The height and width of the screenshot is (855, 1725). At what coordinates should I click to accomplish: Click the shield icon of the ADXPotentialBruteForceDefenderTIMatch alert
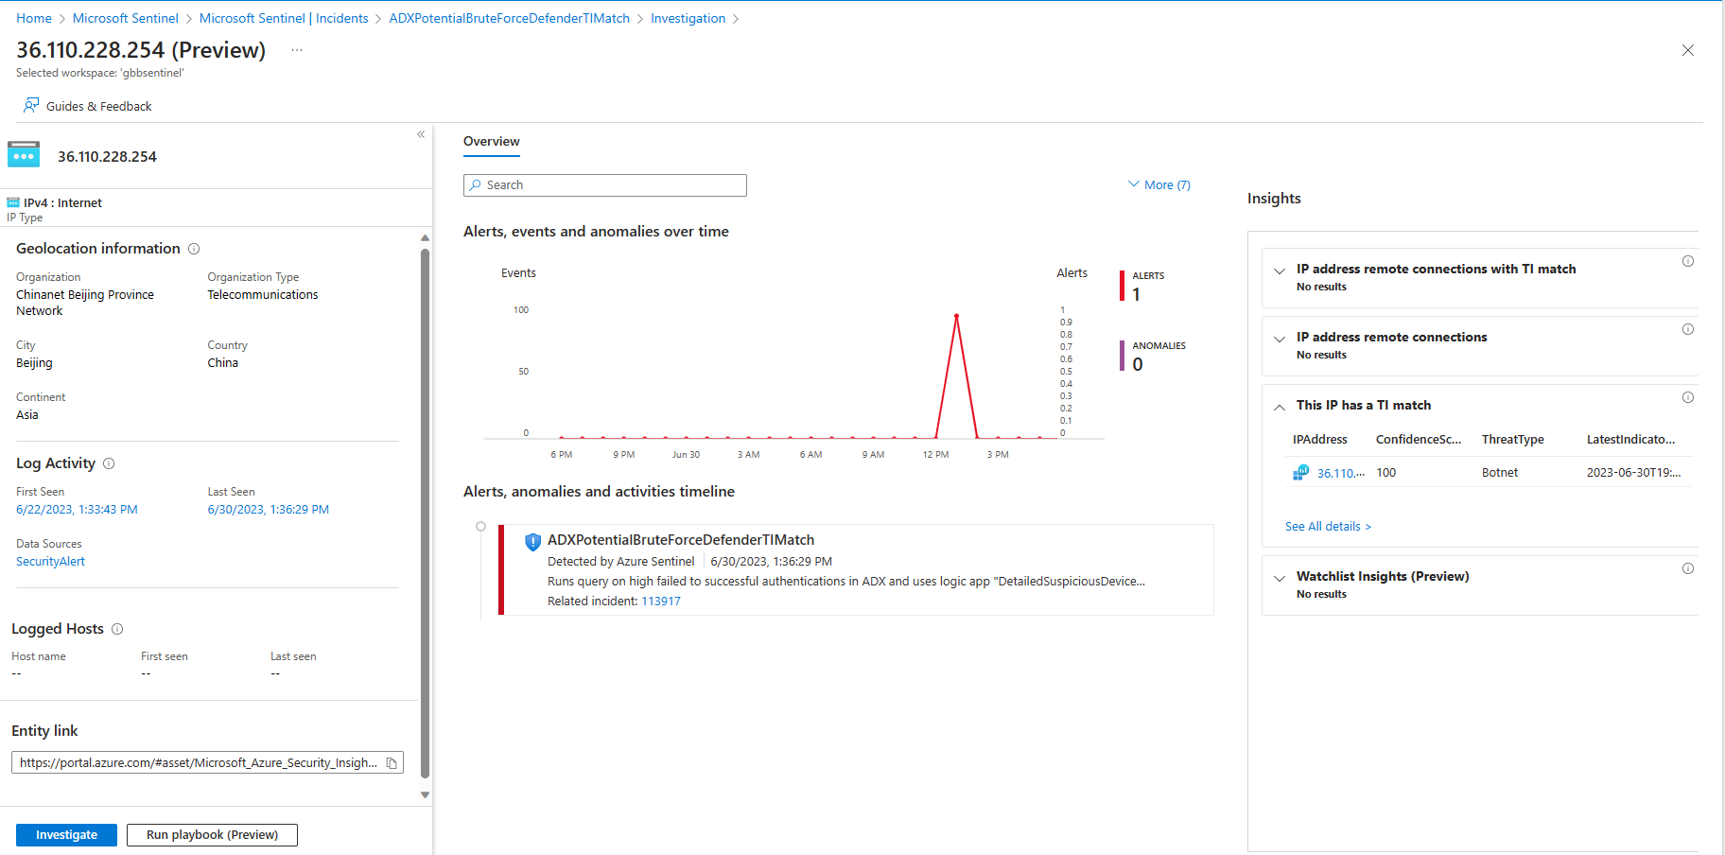(532, 541)
